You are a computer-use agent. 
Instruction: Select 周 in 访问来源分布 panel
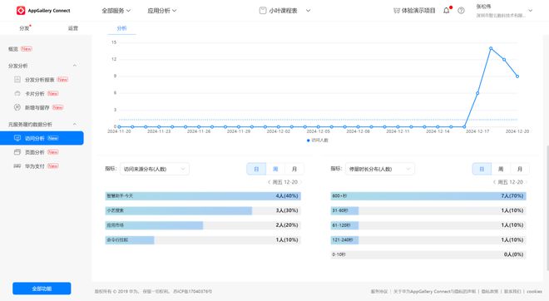275,169
